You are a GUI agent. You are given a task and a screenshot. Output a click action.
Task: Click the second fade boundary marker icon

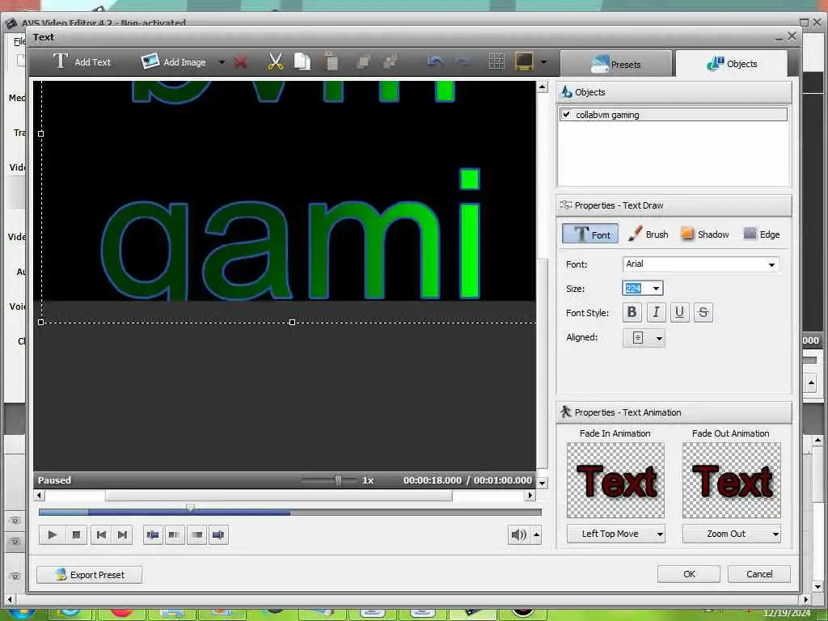(x=175, y=535)
